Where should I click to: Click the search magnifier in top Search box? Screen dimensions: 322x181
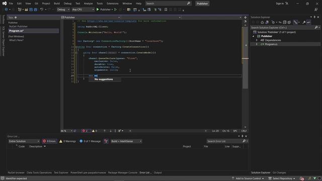(189, 4)
